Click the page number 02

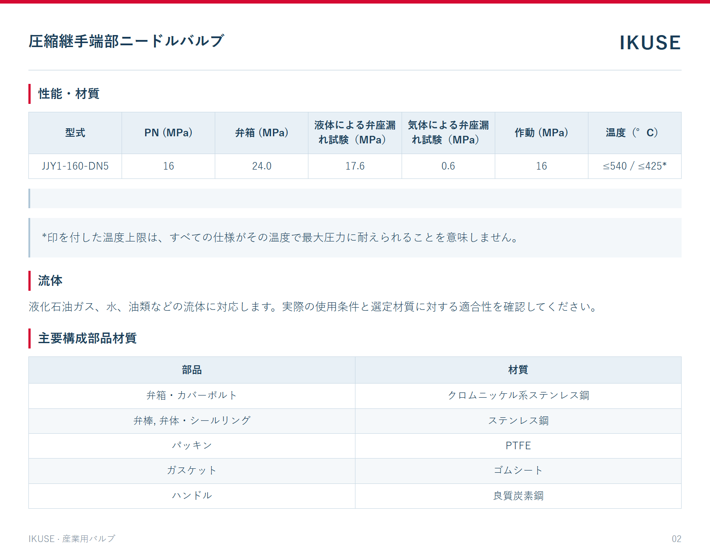676,539
